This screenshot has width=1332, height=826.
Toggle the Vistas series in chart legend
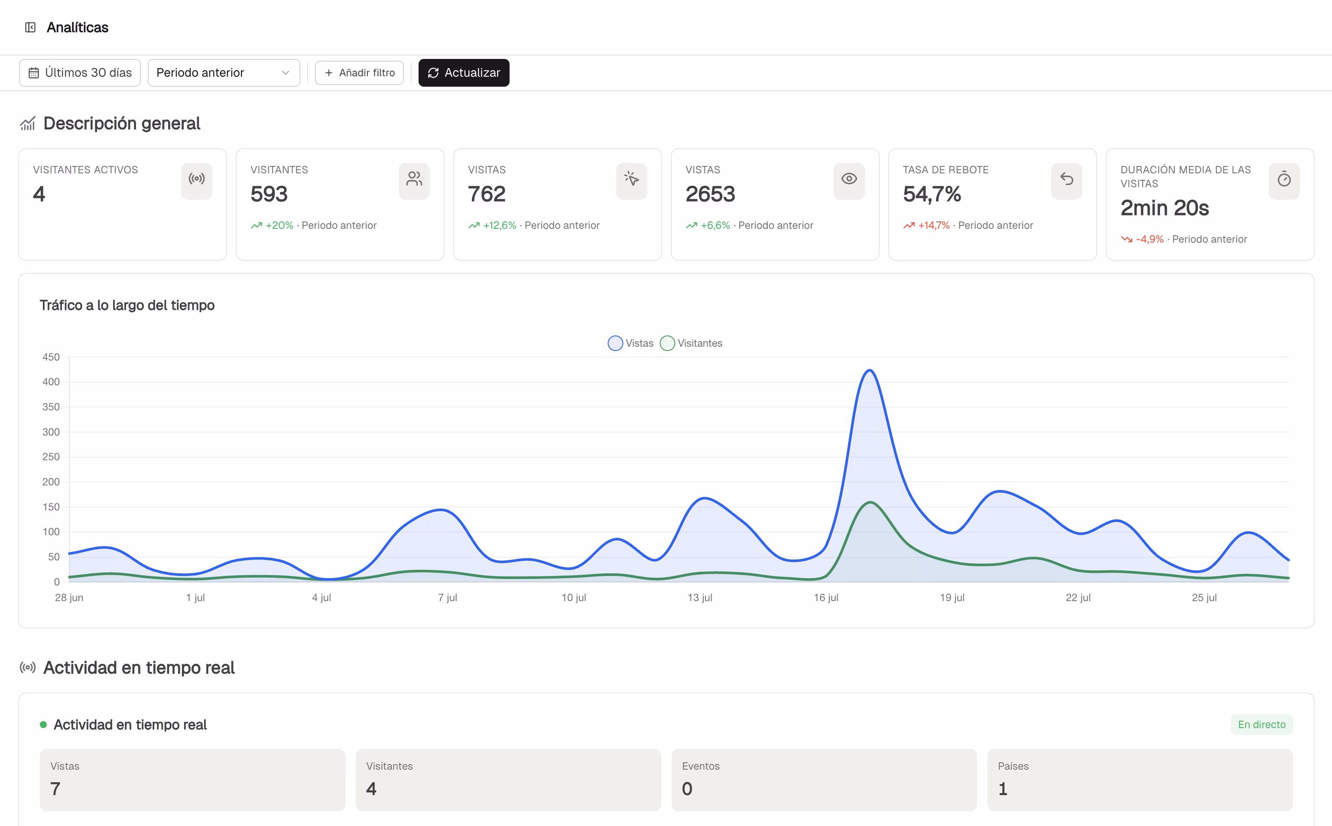pos(630,343)
